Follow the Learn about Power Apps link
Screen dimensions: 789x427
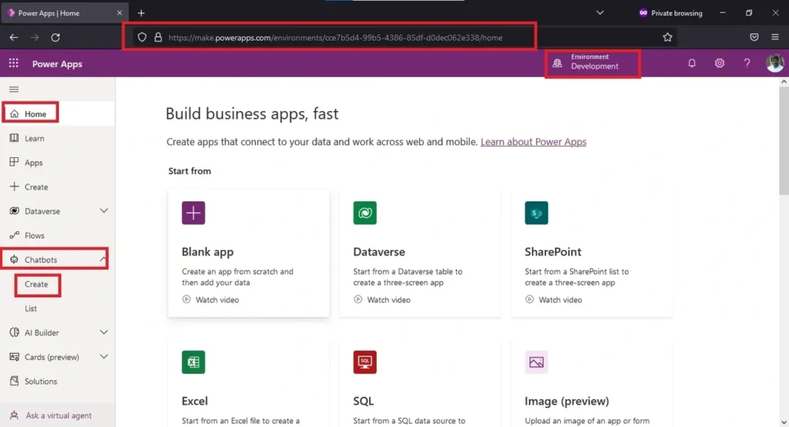(x=533, y=142)
